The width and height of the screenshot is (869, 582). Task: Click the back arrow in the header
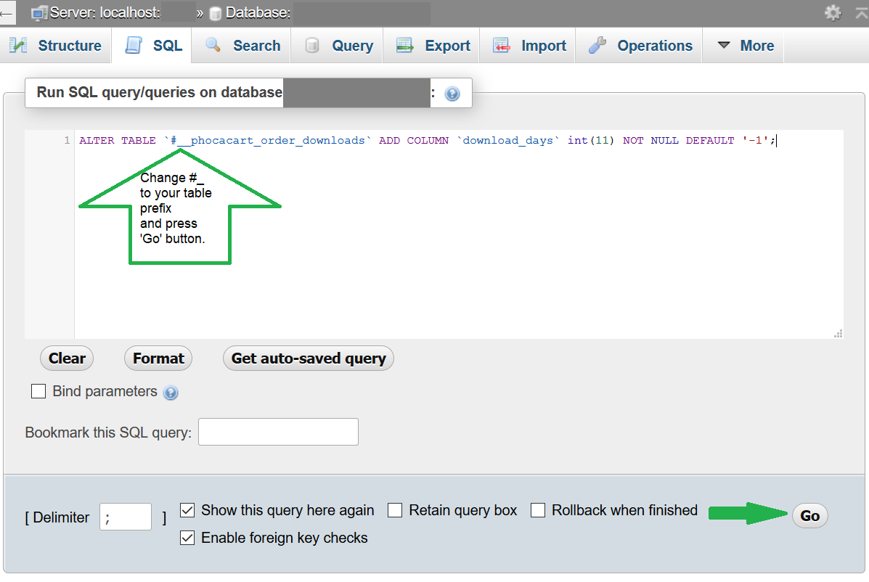[x=7, y=13]
